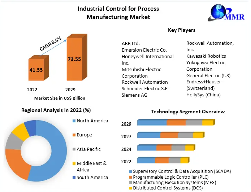Click Mitsubishi Electric entry
Image resolution: width=251 pixels, height=192 pixels.
tap(141, 73)
